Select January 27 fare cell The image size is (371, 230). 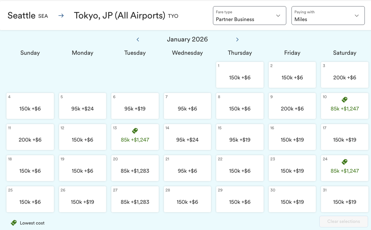point(135,199)
